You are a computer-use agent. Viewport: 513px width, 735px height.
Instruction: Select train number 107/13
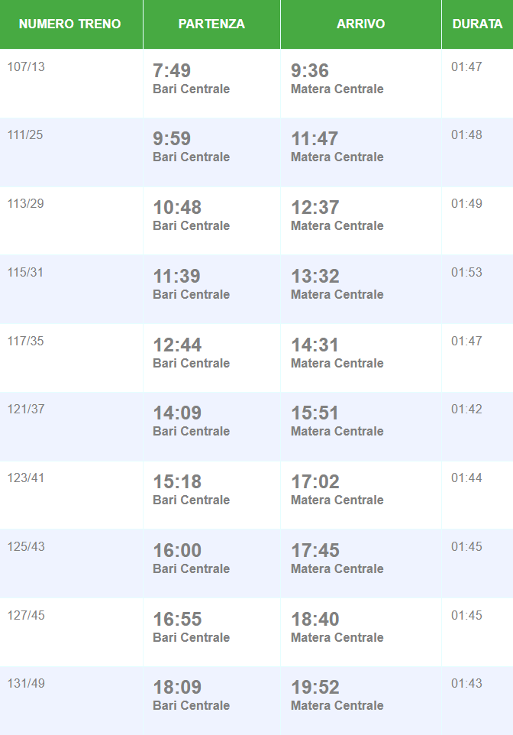pyautogui.click(x=26, y=66)
